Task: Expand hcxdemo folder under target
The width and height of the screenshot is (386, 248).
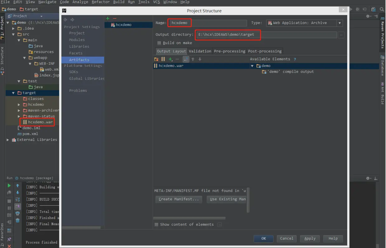Action: 19,105
